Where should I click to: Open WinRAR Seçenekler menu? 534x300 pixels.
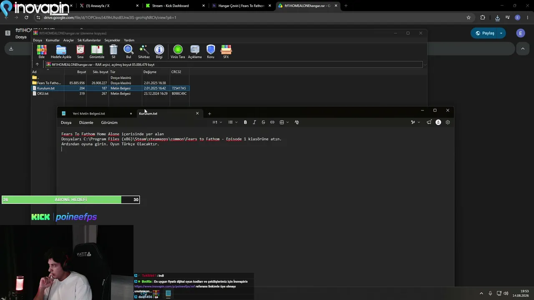click(x=112, y=40)
